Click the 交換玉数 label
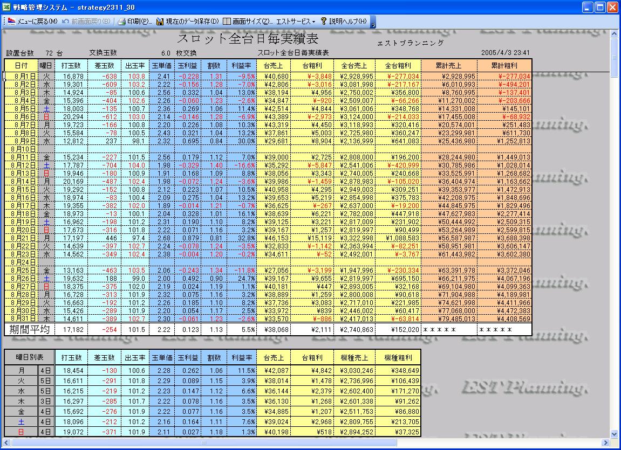The height and width of the screenshot is (450, 621). (x=103, y=53)
